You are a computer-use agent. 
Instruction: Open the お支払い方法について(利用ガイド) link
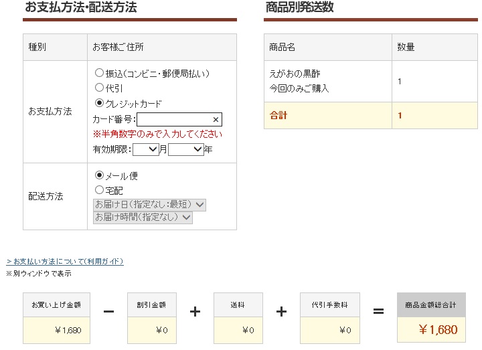(65, 262)
